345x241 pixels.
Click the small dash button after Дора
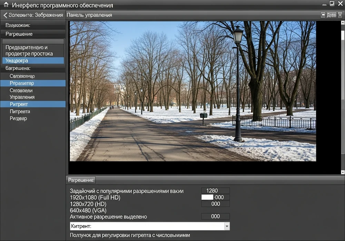pyautogui.click(x=340, y=15)
